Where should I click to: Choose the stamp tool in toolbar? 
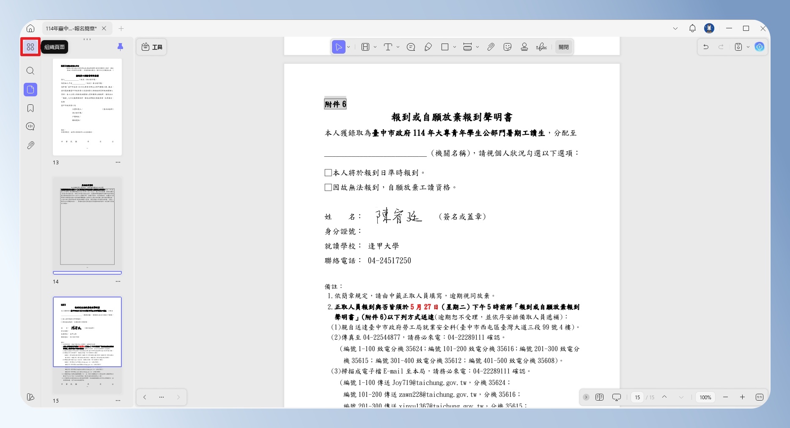click(524, 47)
